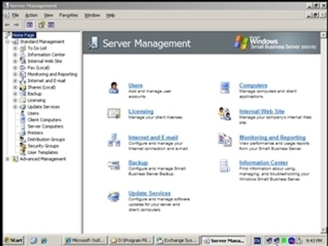Screen dimensions: 328x246
Task: Open the Computers link
Action: pyautogui.click(x=253, y=85)
